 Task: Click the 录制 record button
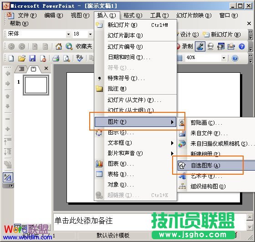coord(185,46)
